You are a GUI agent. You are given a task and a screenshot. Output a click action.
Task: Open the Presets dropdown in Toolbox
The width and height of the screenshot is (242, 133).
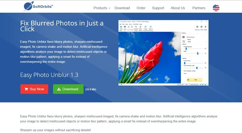click(197, 42)
